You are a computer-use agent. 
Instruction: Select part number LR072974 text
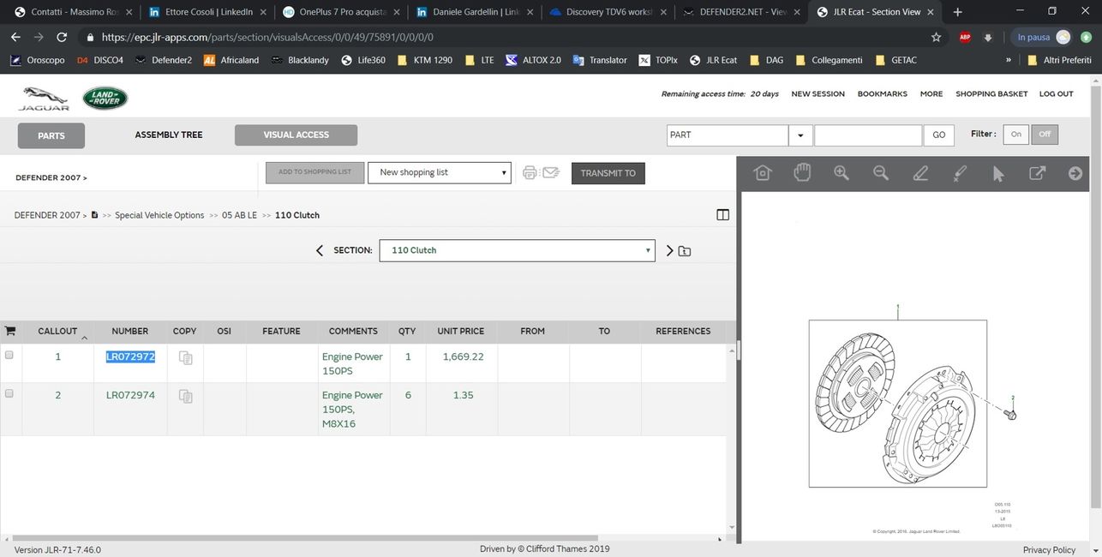tap(130, 395)
